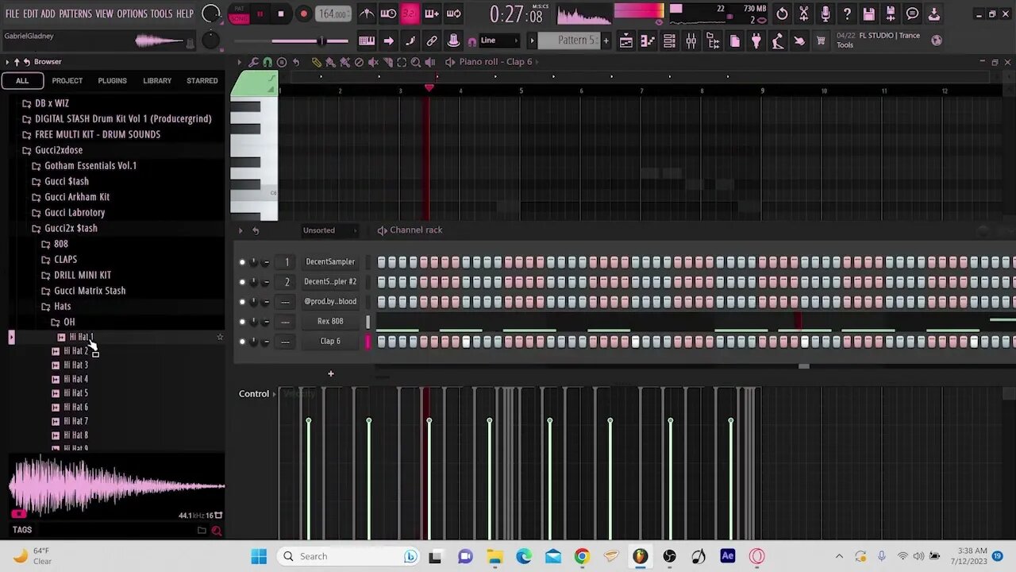Select the Clap 6 channel button
This screenshot has height=572, width=1016.
click(x=330, y=342)
